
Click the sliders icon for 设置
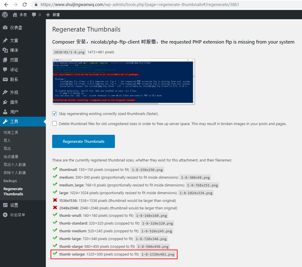point(5,205)
